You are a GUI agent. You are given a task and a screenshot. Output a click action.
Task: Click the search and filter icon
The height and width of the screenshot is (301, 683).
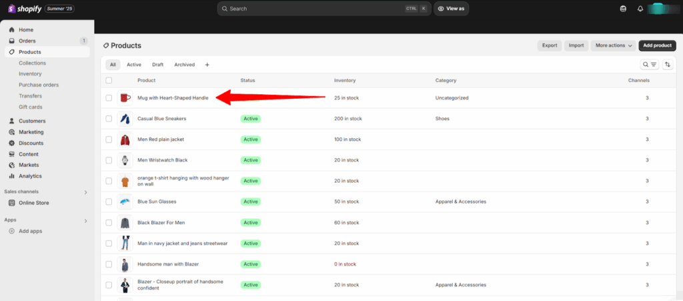649,65
